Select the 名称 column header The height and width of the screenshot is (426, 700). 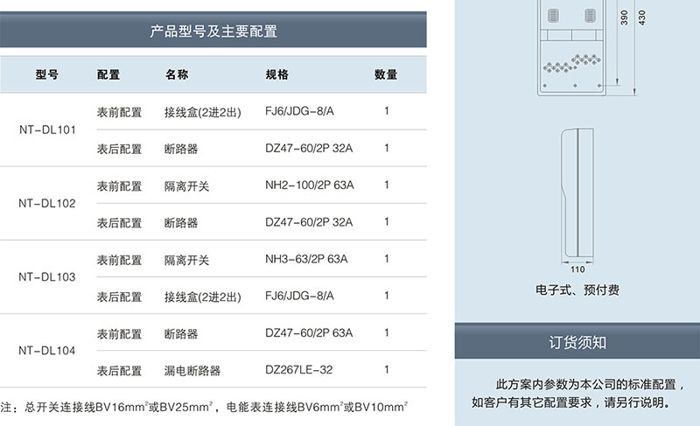(177, 75)
